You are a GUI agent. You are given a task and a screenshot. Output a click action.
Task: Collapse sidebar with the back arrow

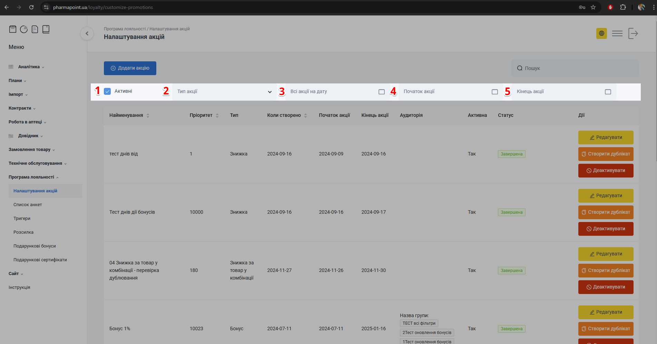point(87,33)
